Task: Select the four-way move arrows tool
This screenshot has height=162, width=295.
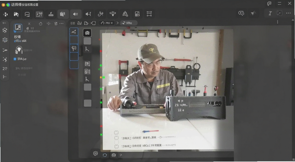Action: (6, 14)
